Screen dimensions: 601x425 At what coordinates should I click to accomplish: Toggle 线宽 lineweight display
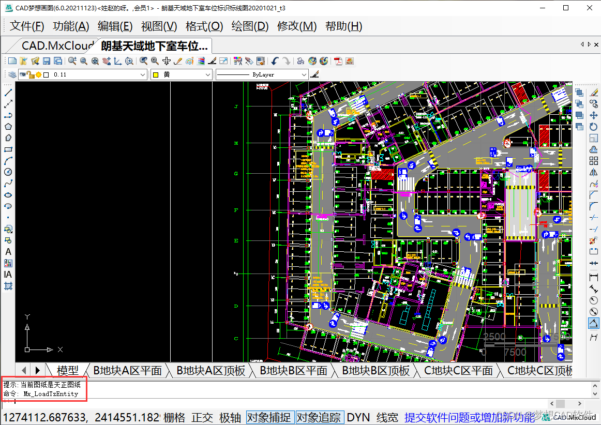[387, 417]
